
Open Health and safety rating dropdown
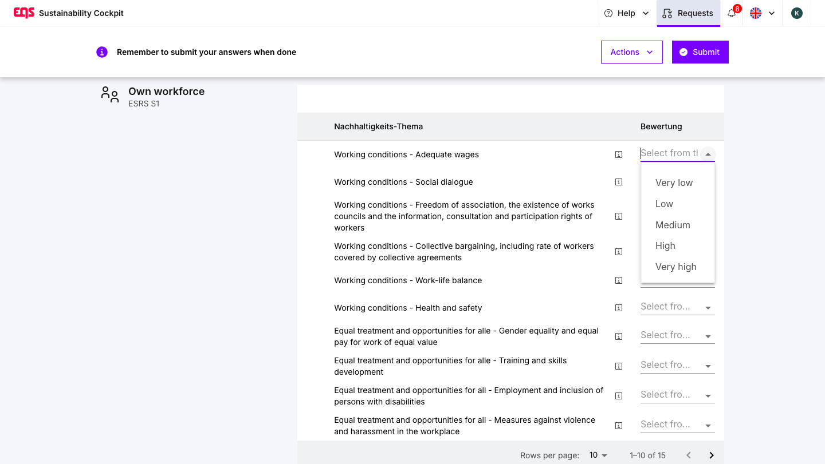677,307
